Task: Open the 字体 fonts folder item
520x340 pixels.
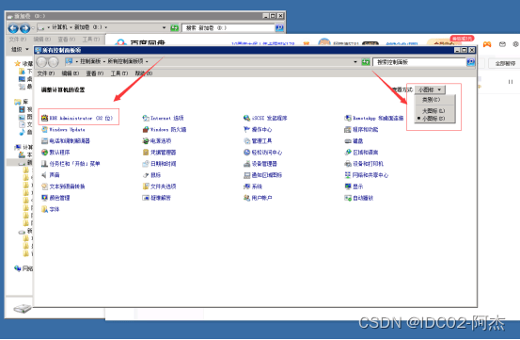Action: (x=50, y=209)
